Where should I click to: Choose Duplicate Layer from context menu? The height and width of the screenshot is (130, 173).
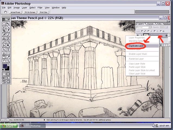pyautogui.click(x=142, y=46)
